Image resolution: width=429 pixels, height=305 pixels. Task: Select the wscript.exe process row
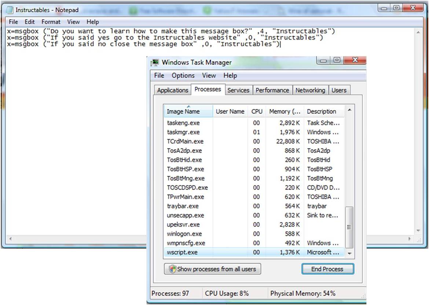tap(182, 252)
